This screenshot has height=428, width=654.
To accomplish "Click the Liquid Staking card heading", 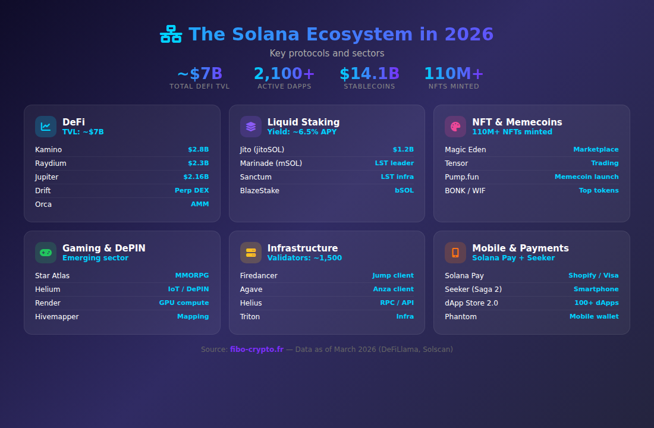I will click(303, 122).
